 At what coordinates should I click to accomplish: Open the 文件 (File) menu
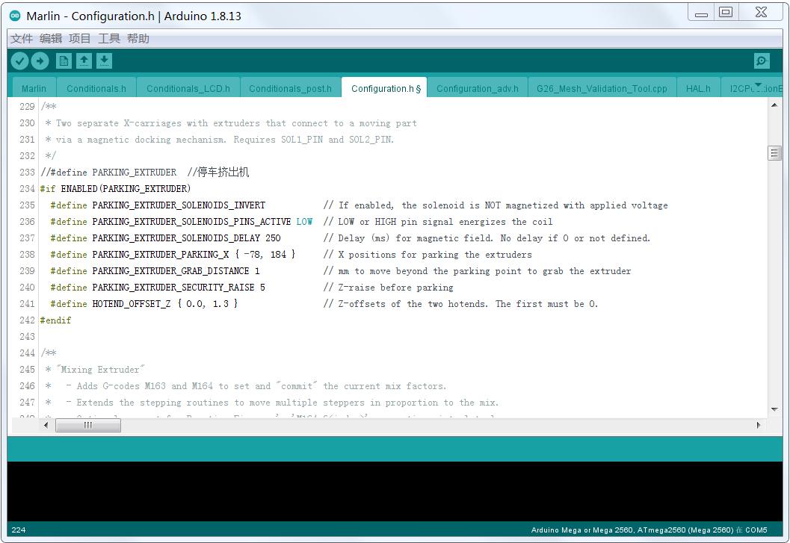coord(22,39)
